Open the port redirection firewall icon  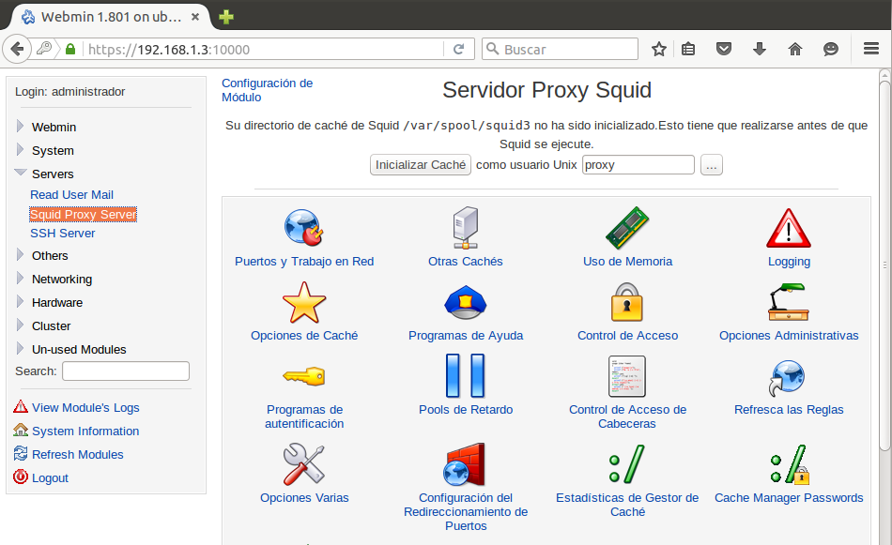tap(465, 464)
